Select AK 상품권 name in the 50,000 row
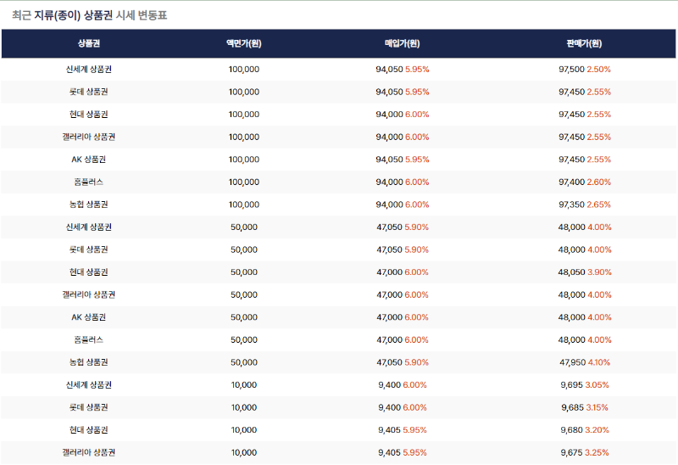Screen dimensions: 678x465 point(89,317)
